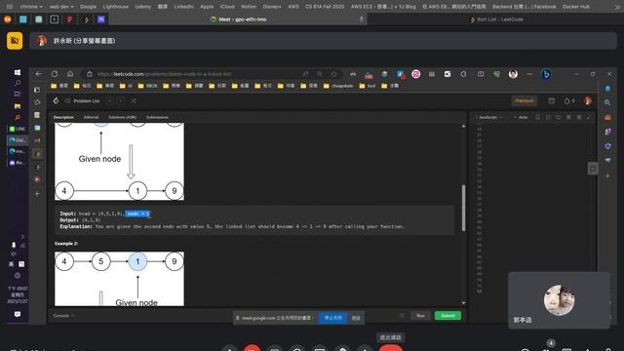This screenshot has width=624, height=351.
Task: Hide the meet.google.com sharing bar
Action: point(356,318)
